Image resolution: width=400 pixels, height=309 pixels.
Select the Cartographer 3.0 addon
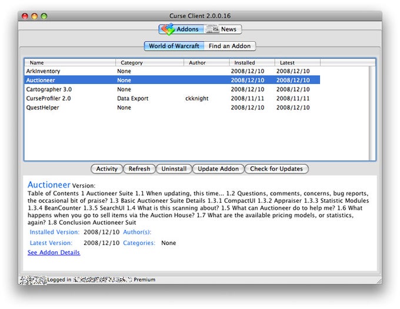pyautogui.click(x=172, y=89)
